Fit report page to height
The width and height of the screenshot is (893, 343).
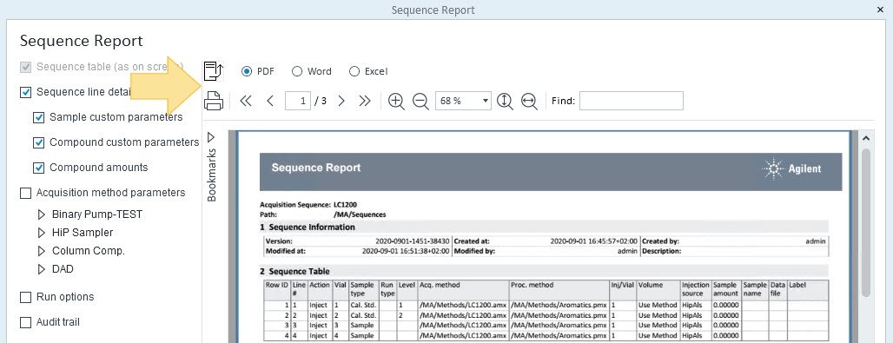point(505,102)
